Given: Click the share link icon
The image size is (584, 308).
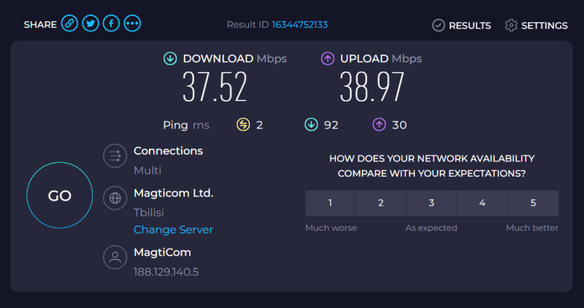Looking at the screenshot, I should 70,24.
